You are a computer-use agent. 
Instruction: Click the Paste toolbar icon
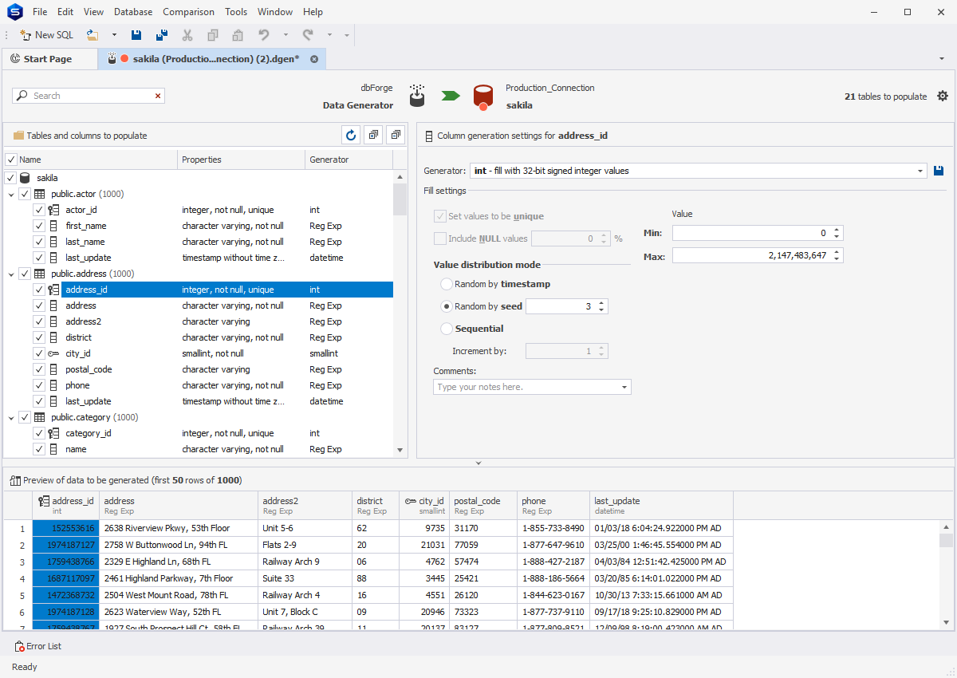pyautogui.click(x=238, y=35)
